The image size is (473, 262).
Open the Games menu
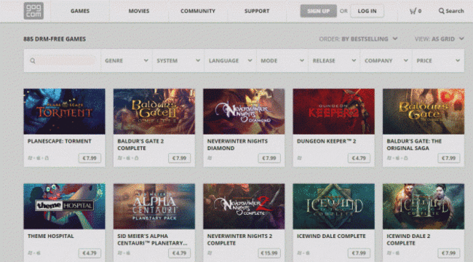[x=80, y=11]
